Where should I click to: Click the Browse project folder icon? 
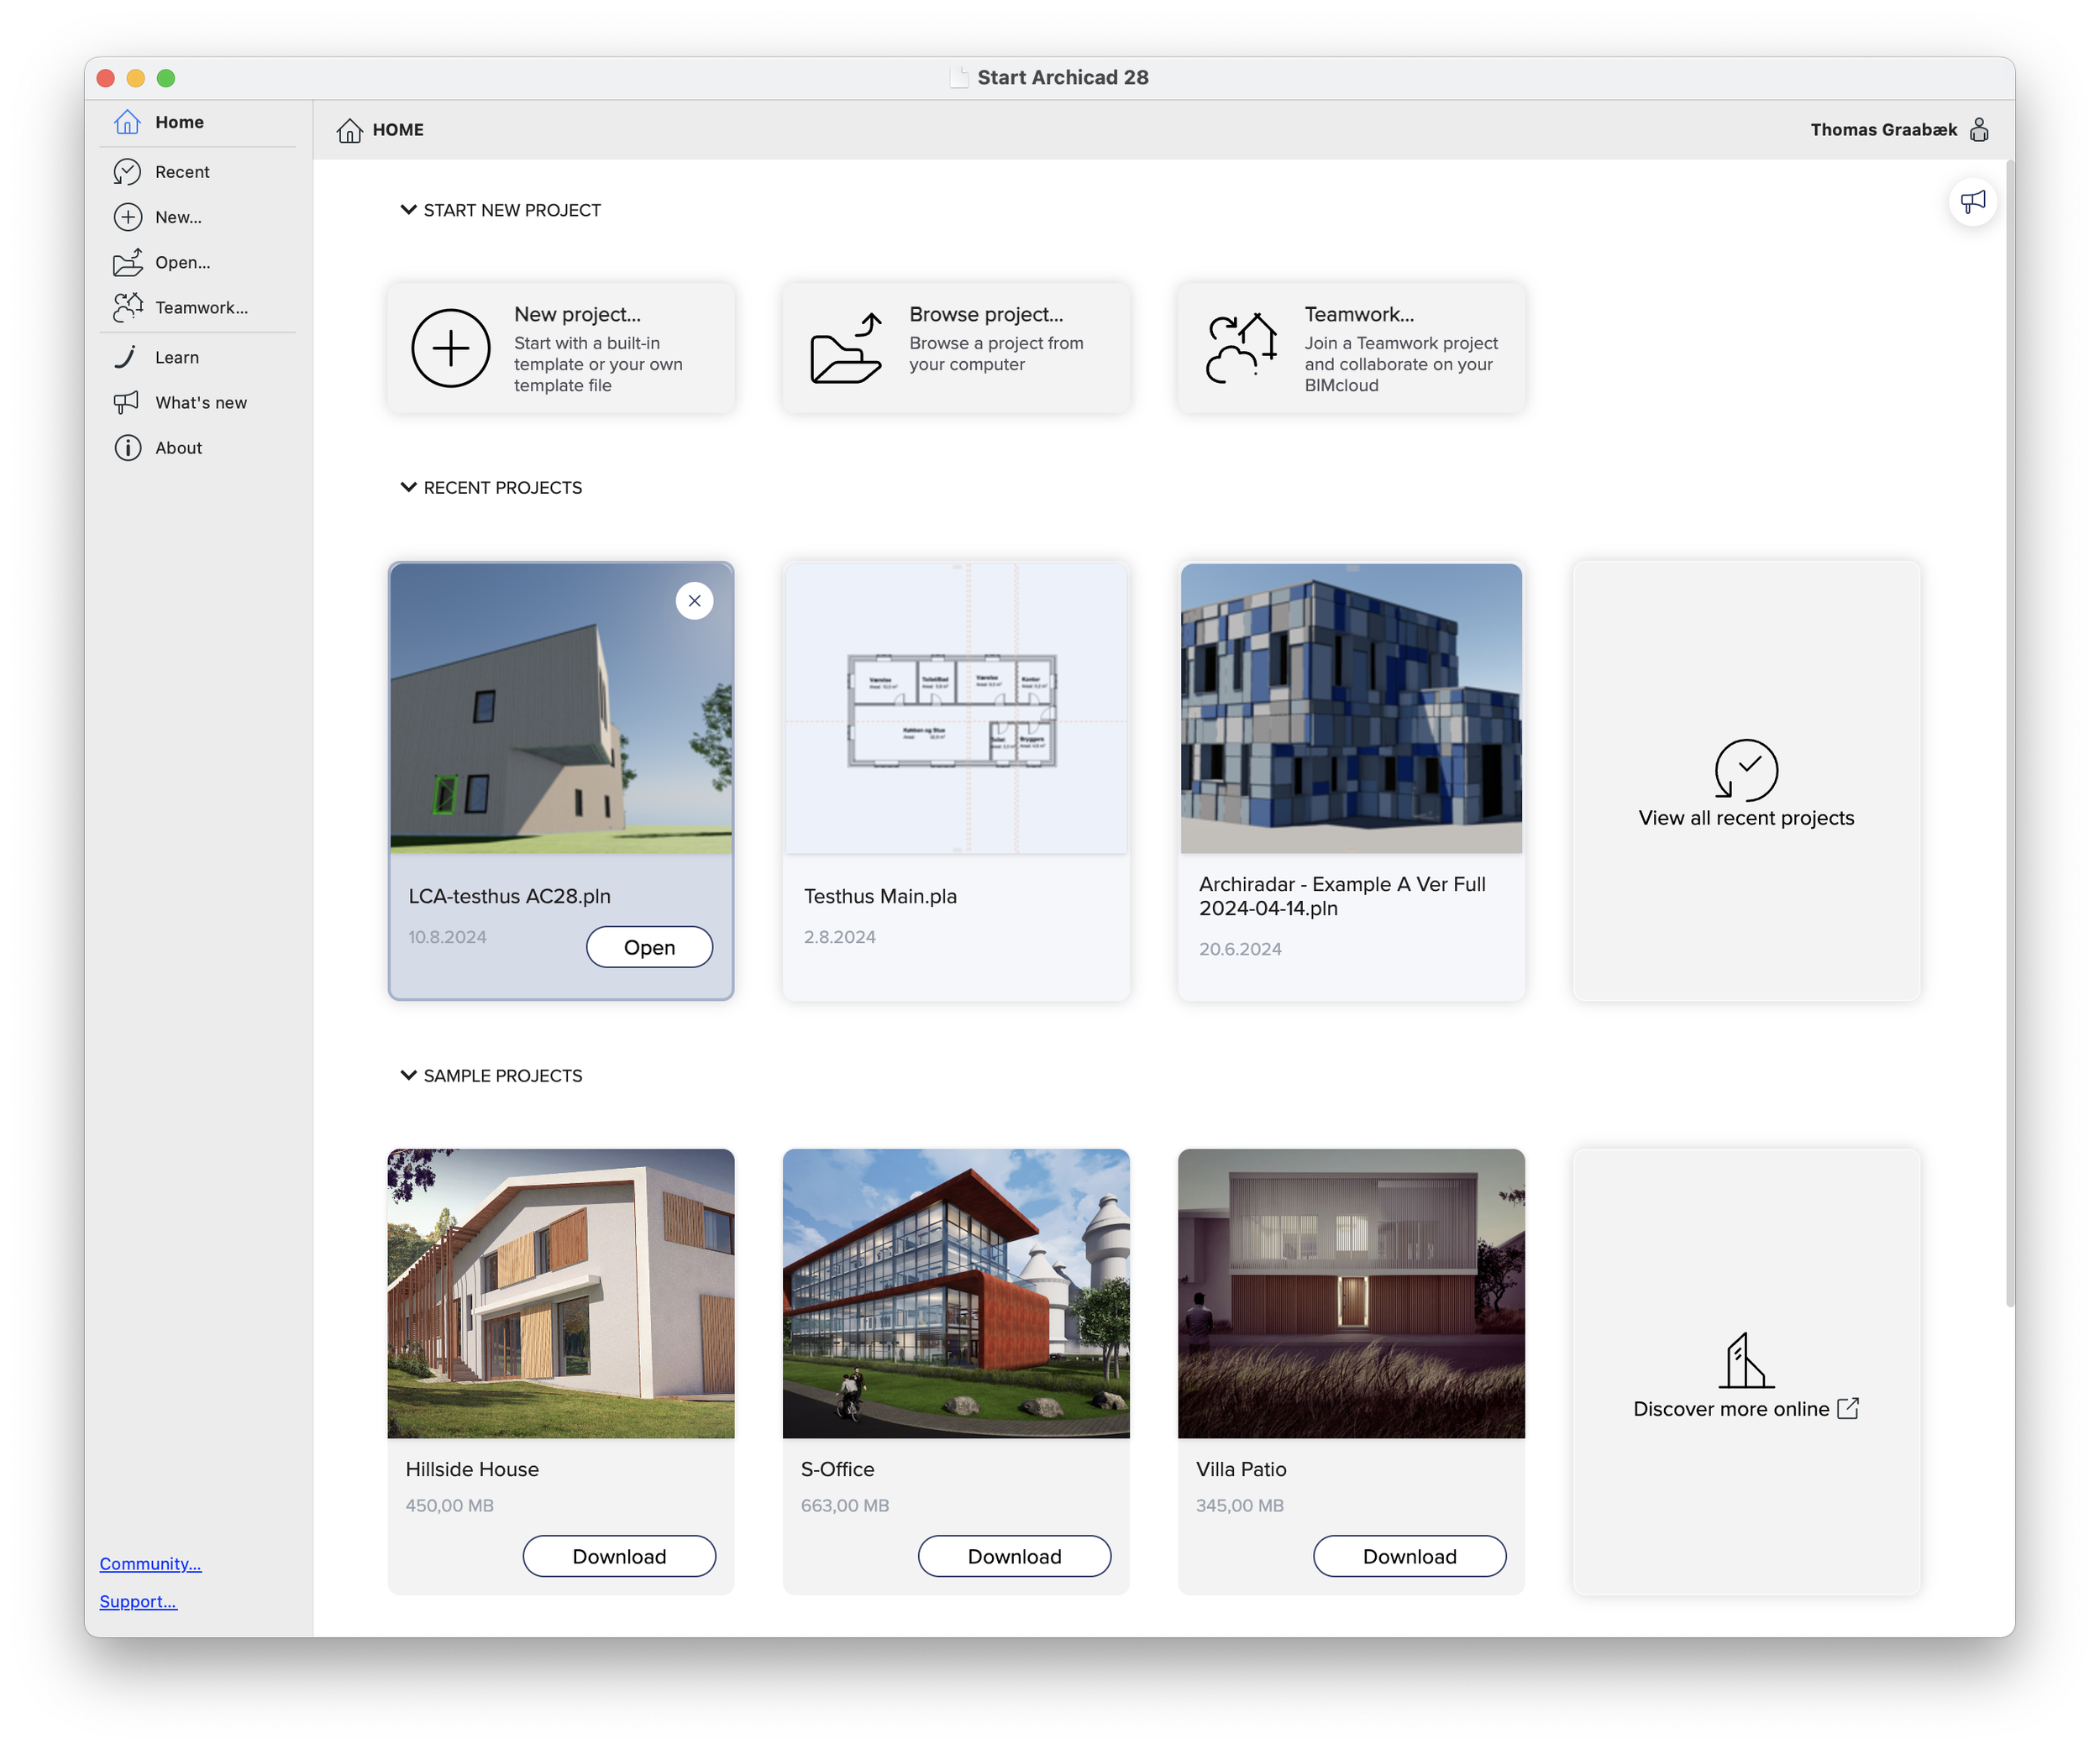(843, 348)
